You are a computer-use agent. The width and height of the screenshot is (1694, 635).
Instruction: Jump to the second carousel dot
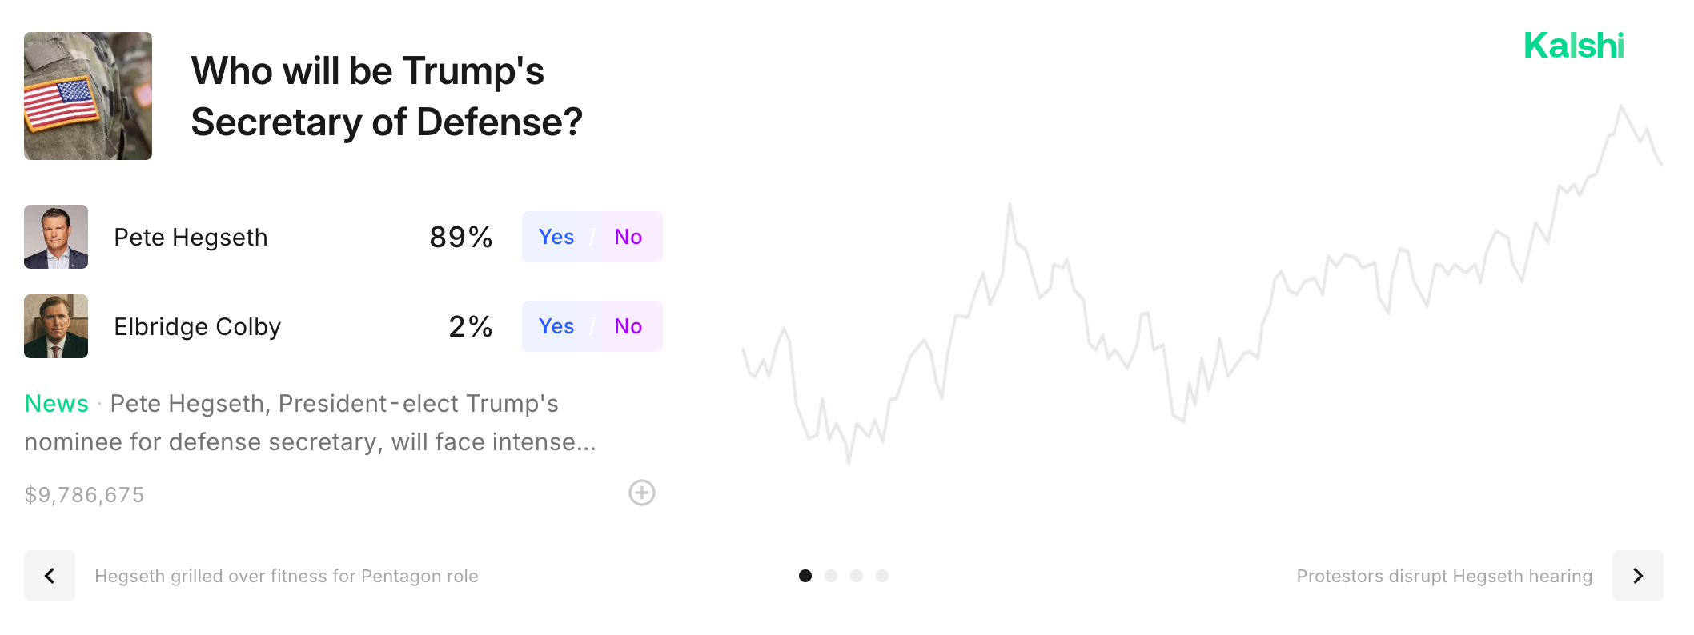pos(831,576)
